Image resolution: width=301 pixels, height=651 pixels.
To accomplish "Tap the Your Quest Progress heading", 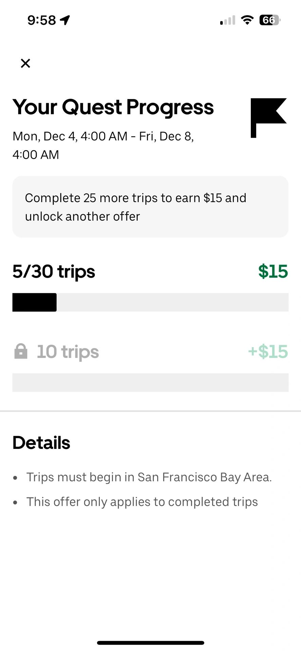I will [113, 107].
